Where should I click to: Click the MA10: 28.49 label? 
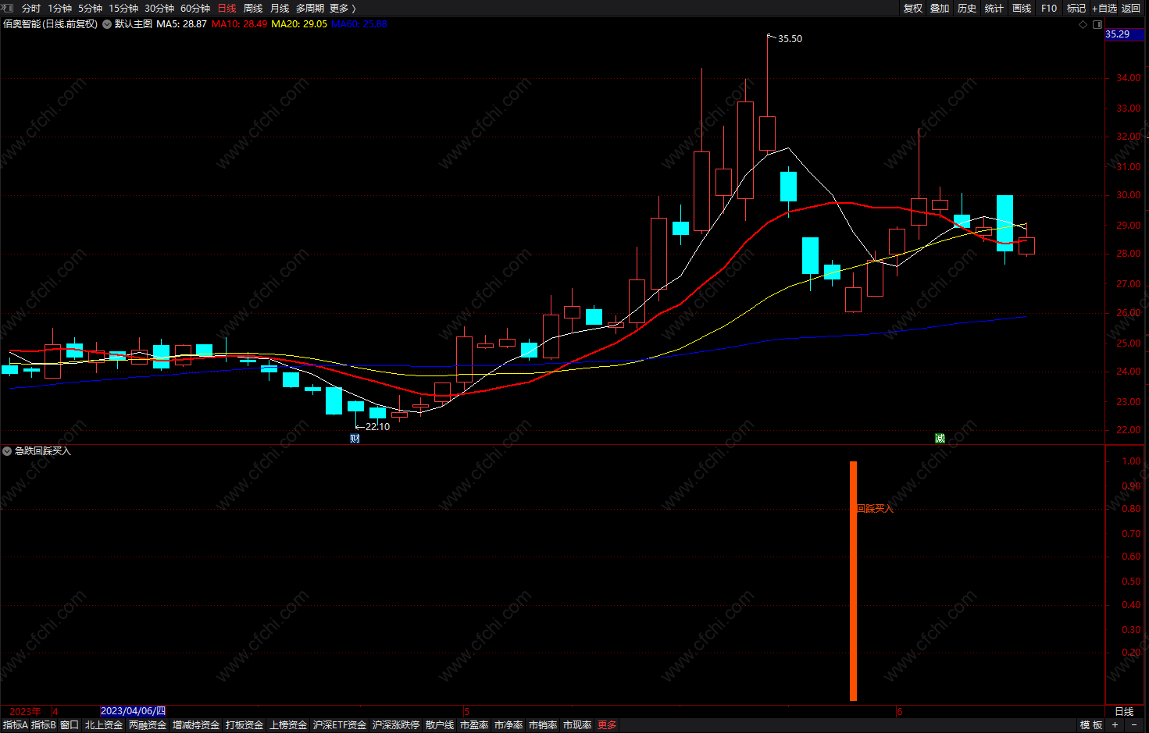coord(239,24)
